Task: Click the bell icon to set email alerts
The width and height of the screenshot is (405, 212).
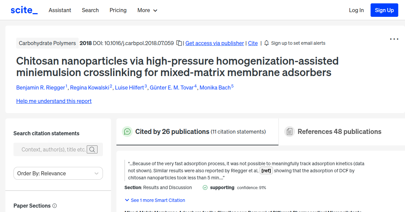Action: [x=266, y=43]
